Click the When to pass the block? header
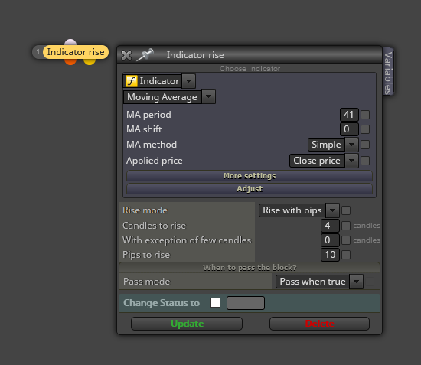The width and height of the screenshot is (421, 365). pos(250,268)
